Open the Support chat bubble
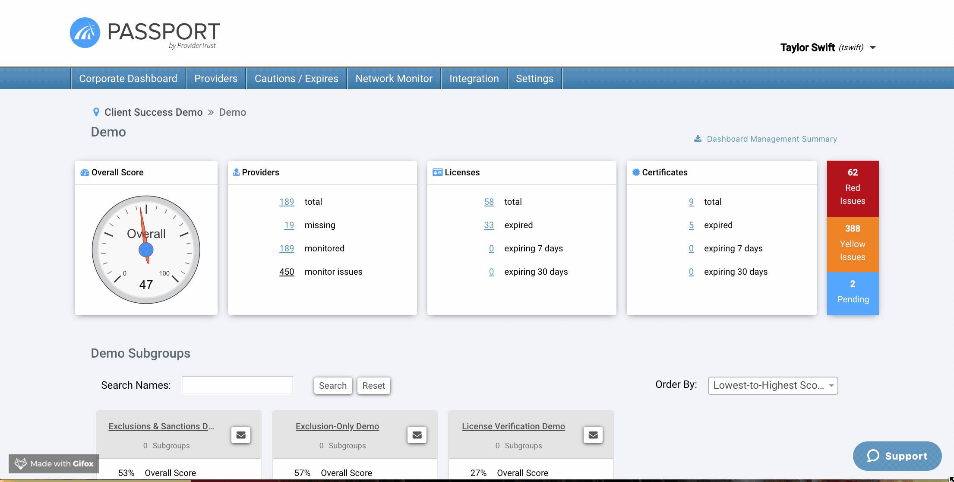Viewport: 954px width, 482px height. point(897,456)
